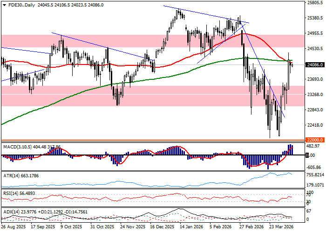Screen dimensions: 326x232
Task: Click the 24530.5 price axis label
Action: click(x=315, y=49)
